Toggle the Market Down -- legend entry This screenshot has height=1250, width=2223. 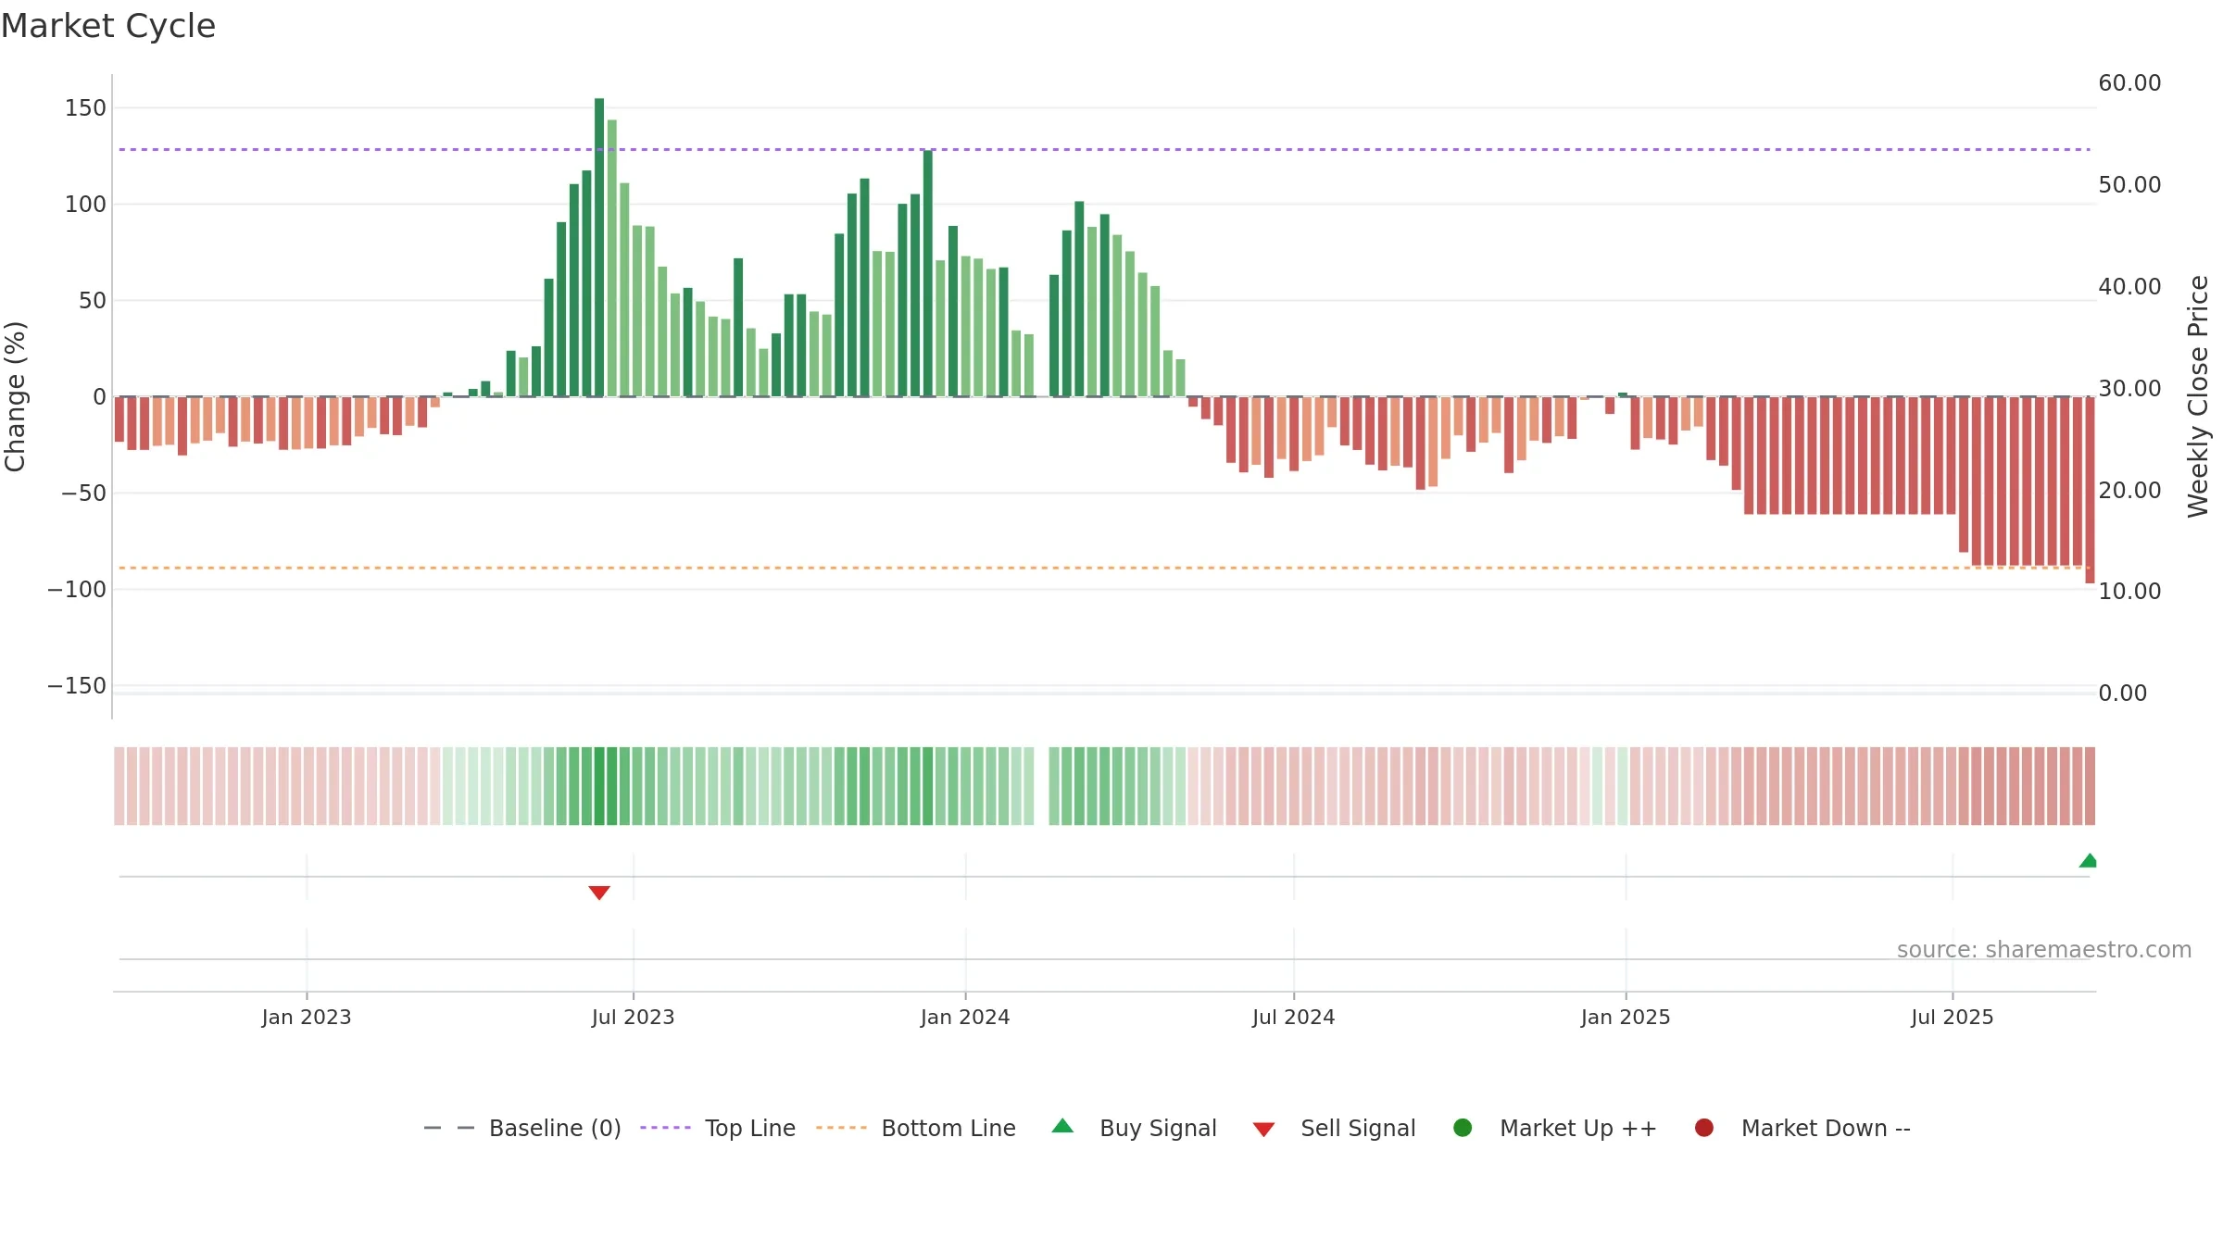pyautogui.click(x=1802, y=1128)
